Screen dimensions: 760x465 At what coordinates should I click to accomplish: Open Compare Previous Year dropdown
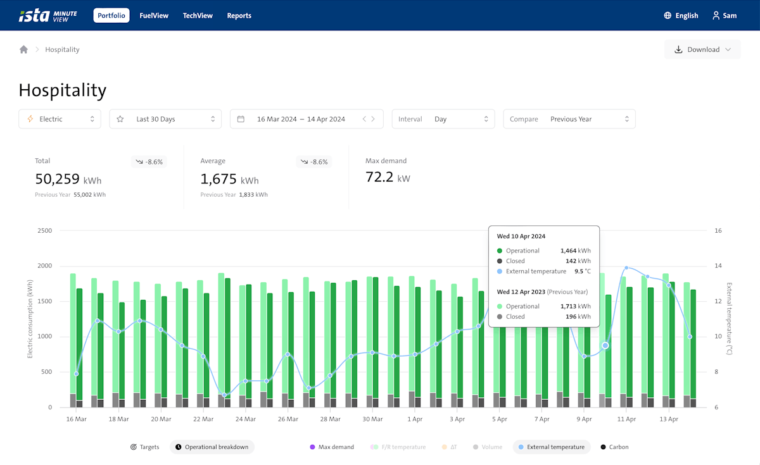(x=569, y=119)
